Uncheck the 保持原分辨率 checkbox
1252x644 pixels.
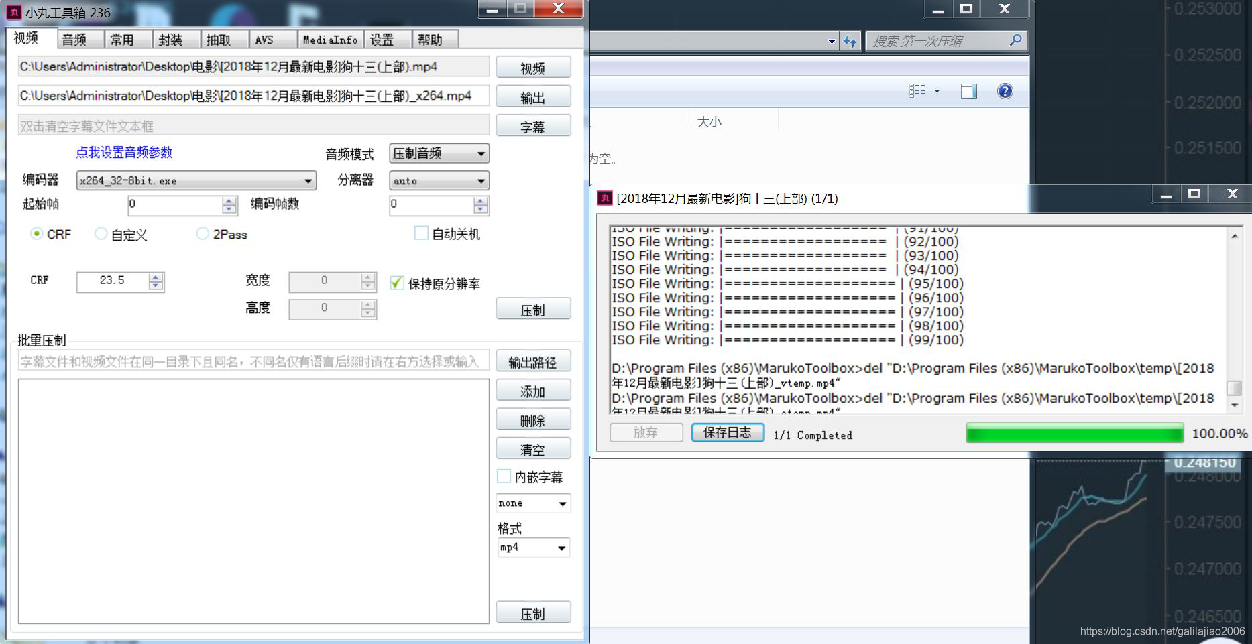[x=397, y=283]
